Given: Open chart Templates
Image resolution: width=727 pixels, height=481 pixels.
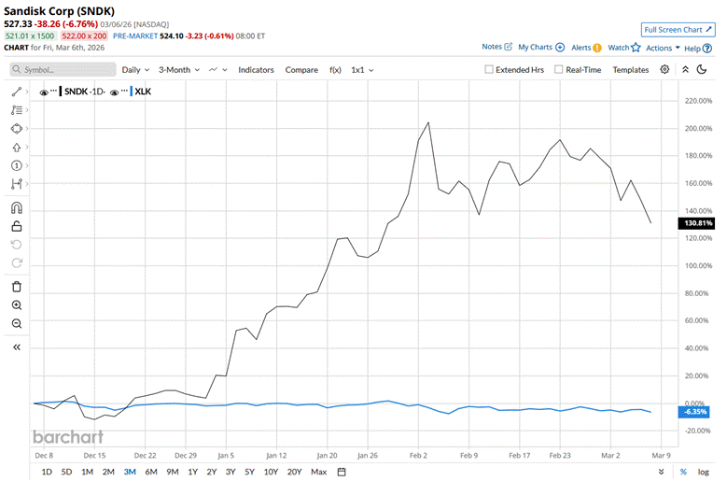Looking at the screenshot, I should 631,69.
